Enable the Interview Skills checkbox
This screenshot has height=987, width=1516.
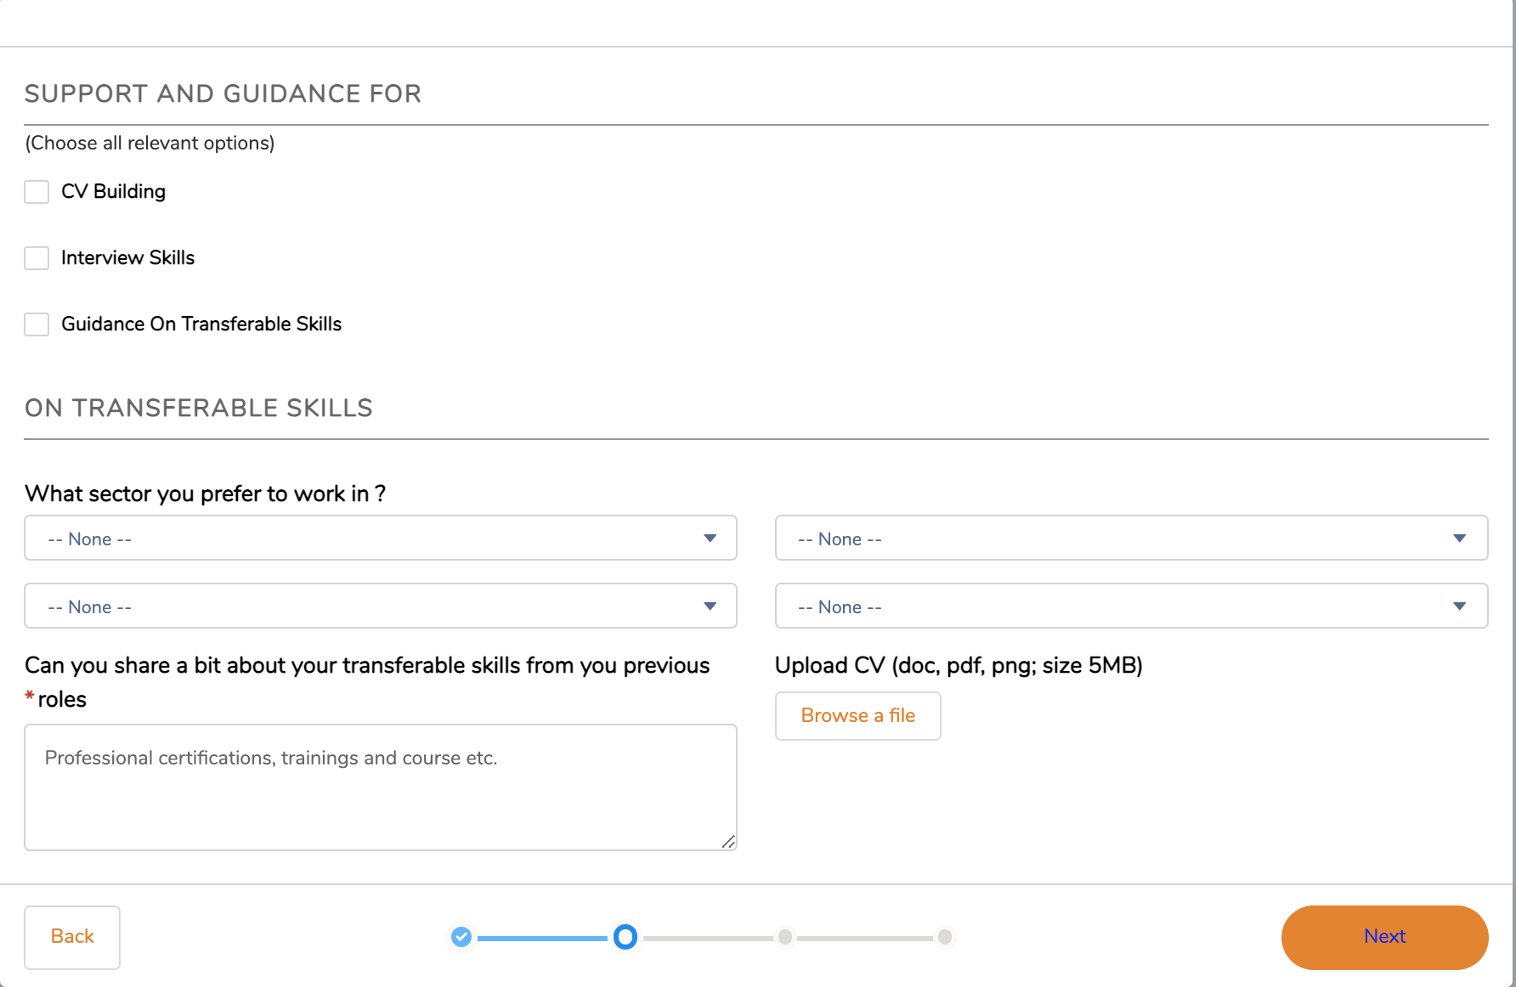click(x=37, y=258)
